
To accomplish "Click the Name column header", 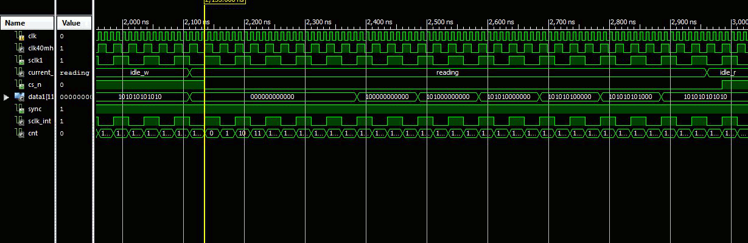I will (x=27, y=23).
